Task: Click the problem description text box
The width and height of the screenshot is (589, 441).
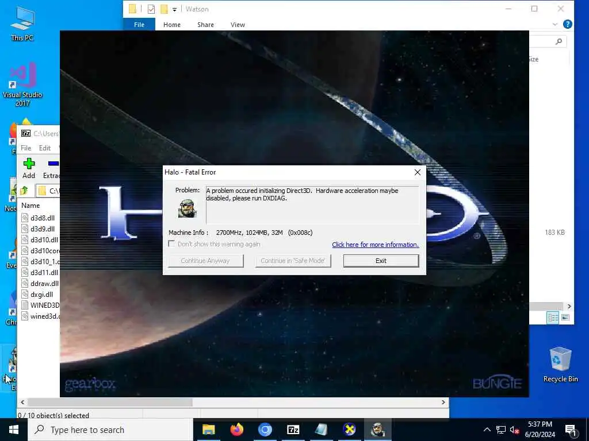Action: coord(312,205)
